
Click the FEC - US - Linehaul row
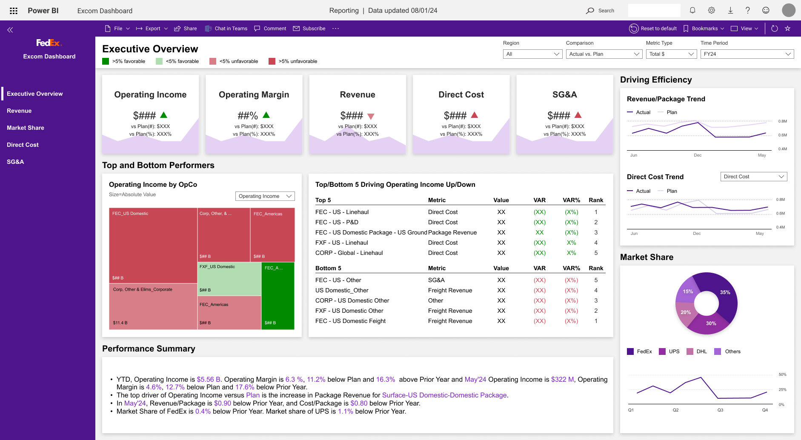coord(460,212)
